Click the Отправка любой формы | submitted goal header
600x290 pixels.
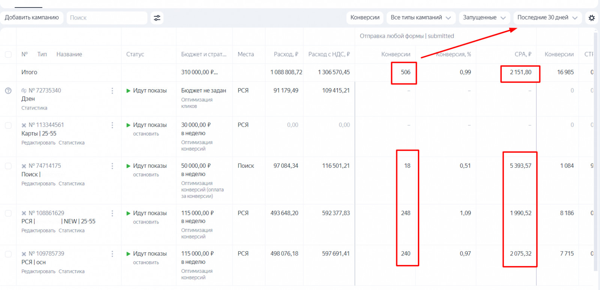tap(407, 36)
